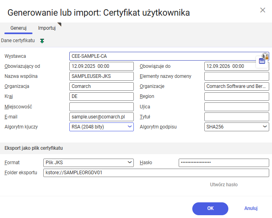The width and height of the screenshot is (272, 218).
Task: Click the E-mail input field
Action: (x=101, y=117)
